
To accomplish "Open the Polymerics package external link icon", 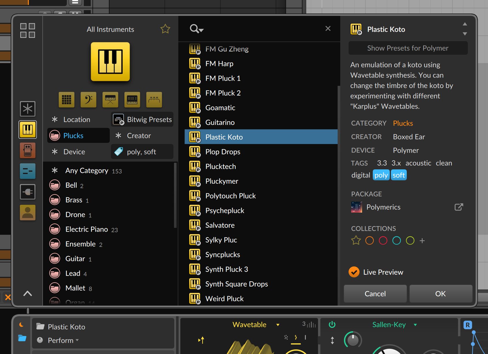I will point(459,207).
